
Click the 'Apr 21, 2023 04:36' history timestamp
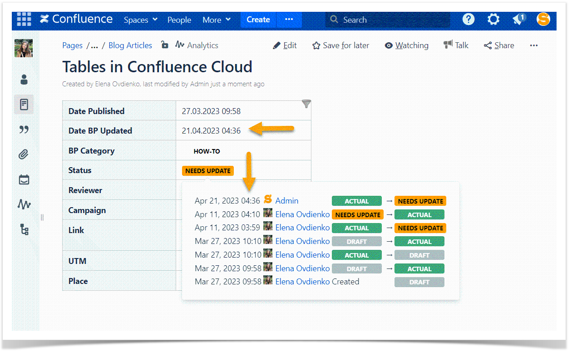(227, 200)
